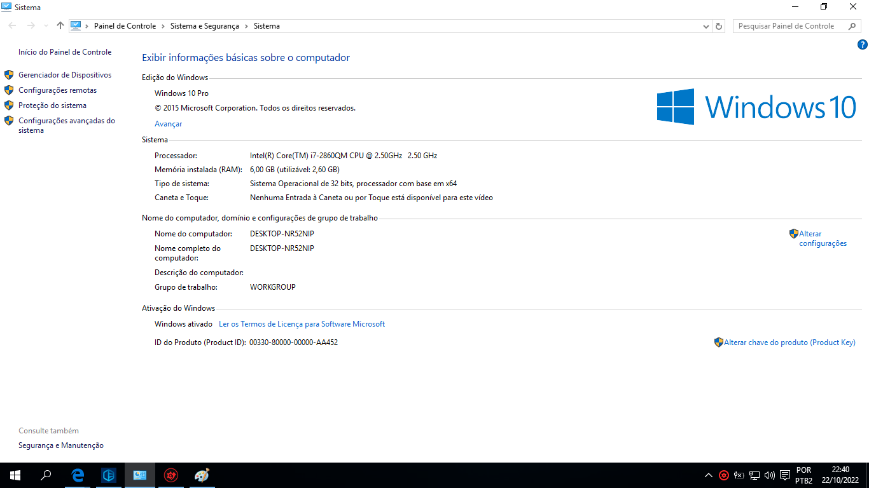Click the up one level arrow

coord(60,26)
